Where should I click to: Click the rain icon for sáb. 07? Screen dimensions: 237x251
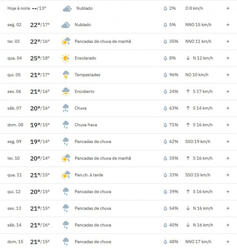(x=66, y=108)
